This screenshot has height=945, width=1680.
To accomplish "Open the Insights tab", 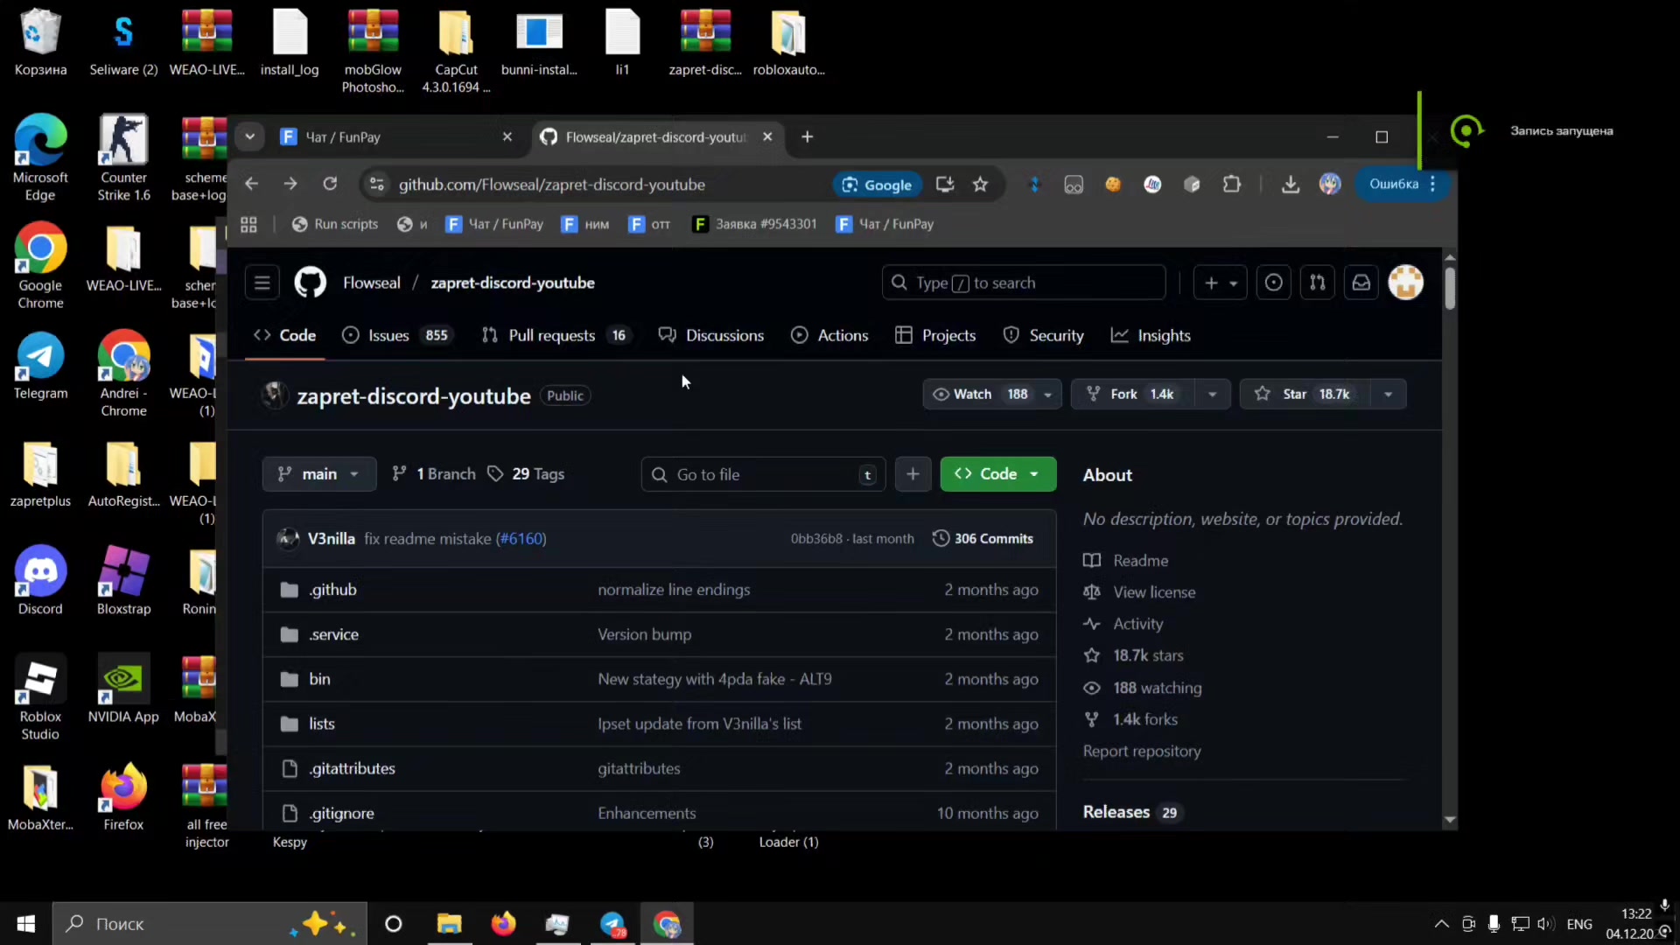I will [x=1151, y=335].
